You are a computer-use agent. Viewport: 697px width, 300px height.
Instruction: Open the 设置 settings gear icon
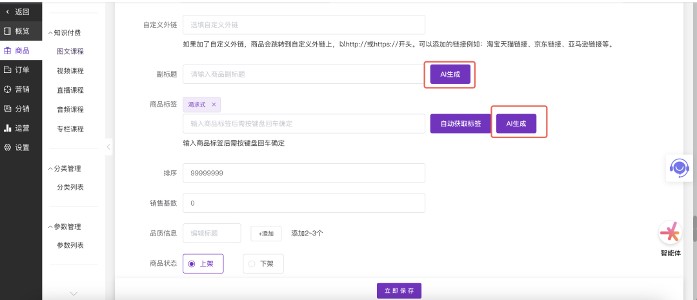point(8,147)
